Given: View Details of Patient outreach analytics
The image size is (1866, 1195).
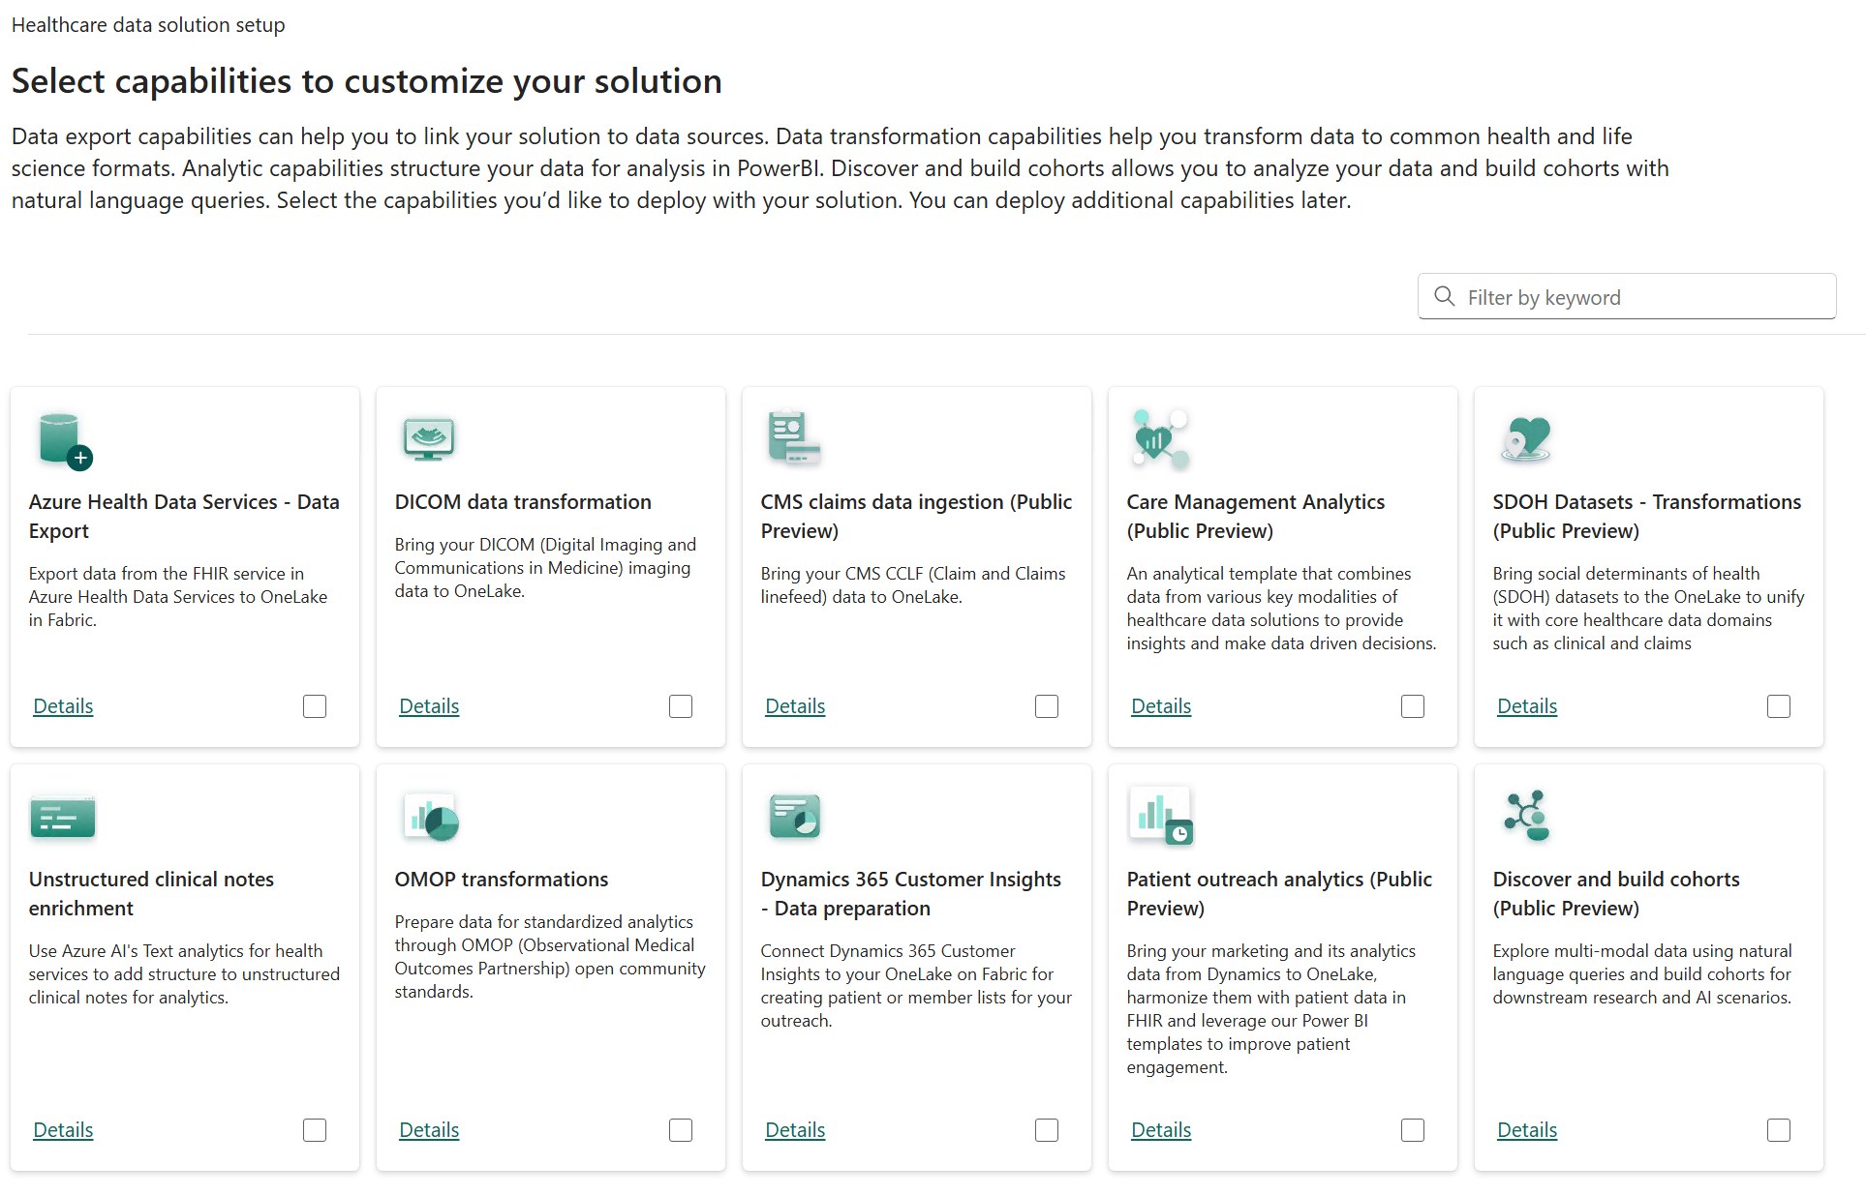Looking at the screenshot, I should [1161, 1130].
